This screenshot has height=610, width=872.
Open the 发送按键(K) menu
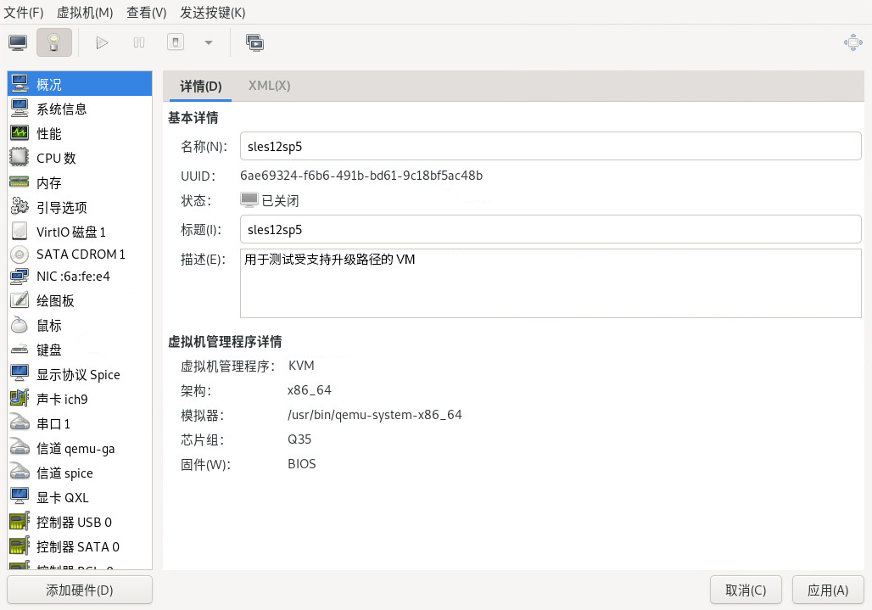[213, 13]
